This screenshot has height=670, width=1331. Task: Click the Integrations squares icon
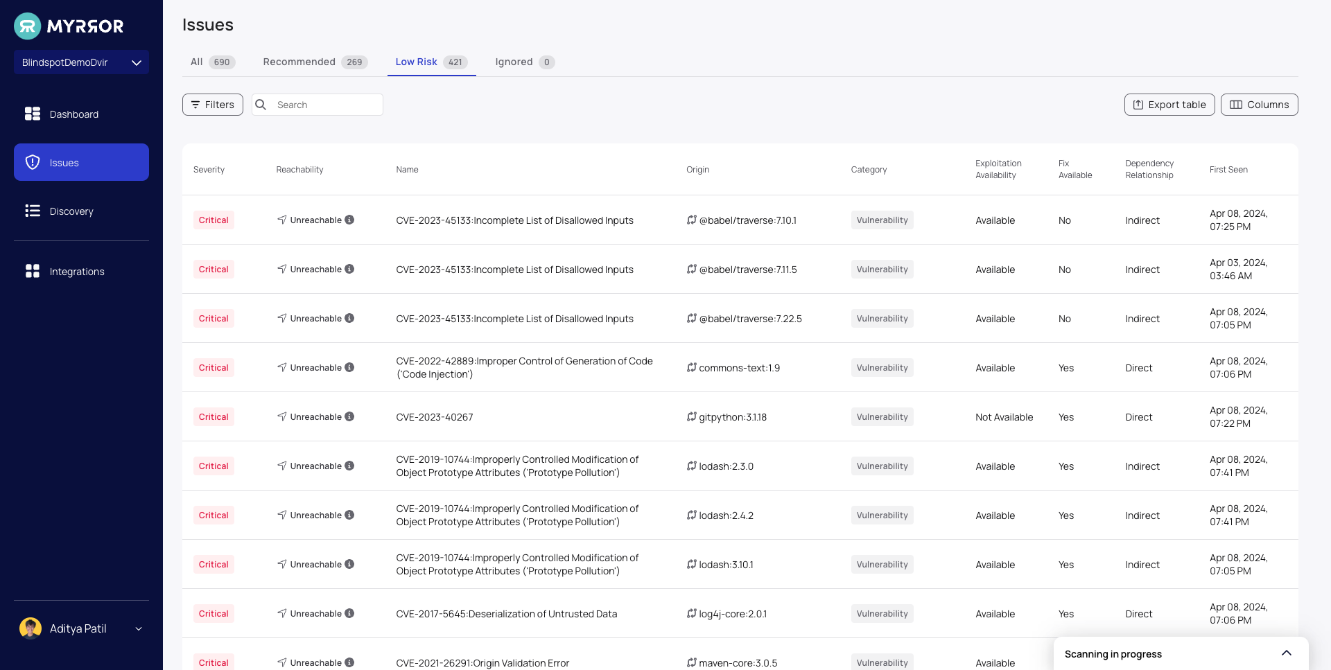click(x=33, y=271)
